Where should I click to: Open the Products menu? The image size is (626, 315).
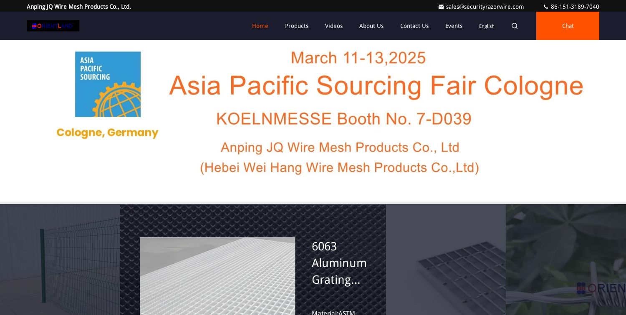click(x=297, y=26)
